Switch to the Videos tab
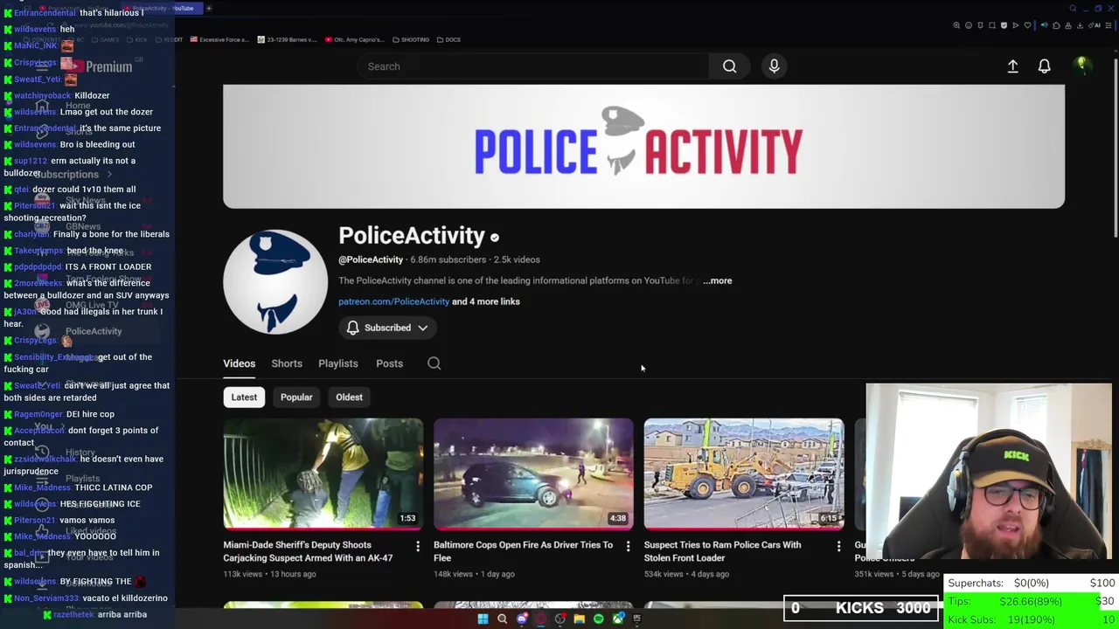 (x=239, y=363)
